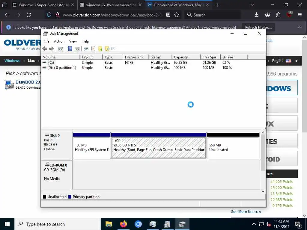This screenshot has width=307, height=230.
Task: Open View menu in Disk Management
Action: tap(73, 41)
